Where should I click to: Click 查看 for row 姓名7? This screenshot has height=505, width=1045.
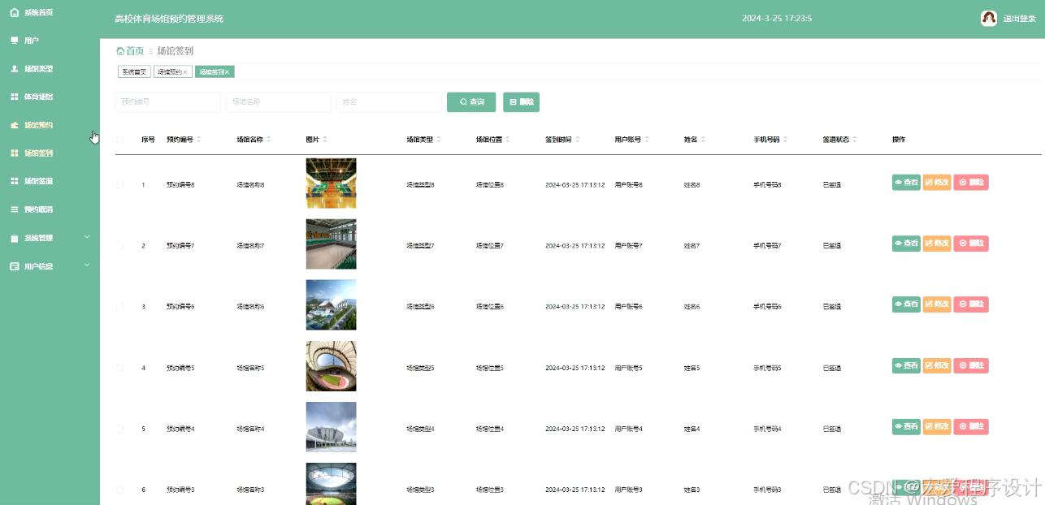(x=906, y=244)
